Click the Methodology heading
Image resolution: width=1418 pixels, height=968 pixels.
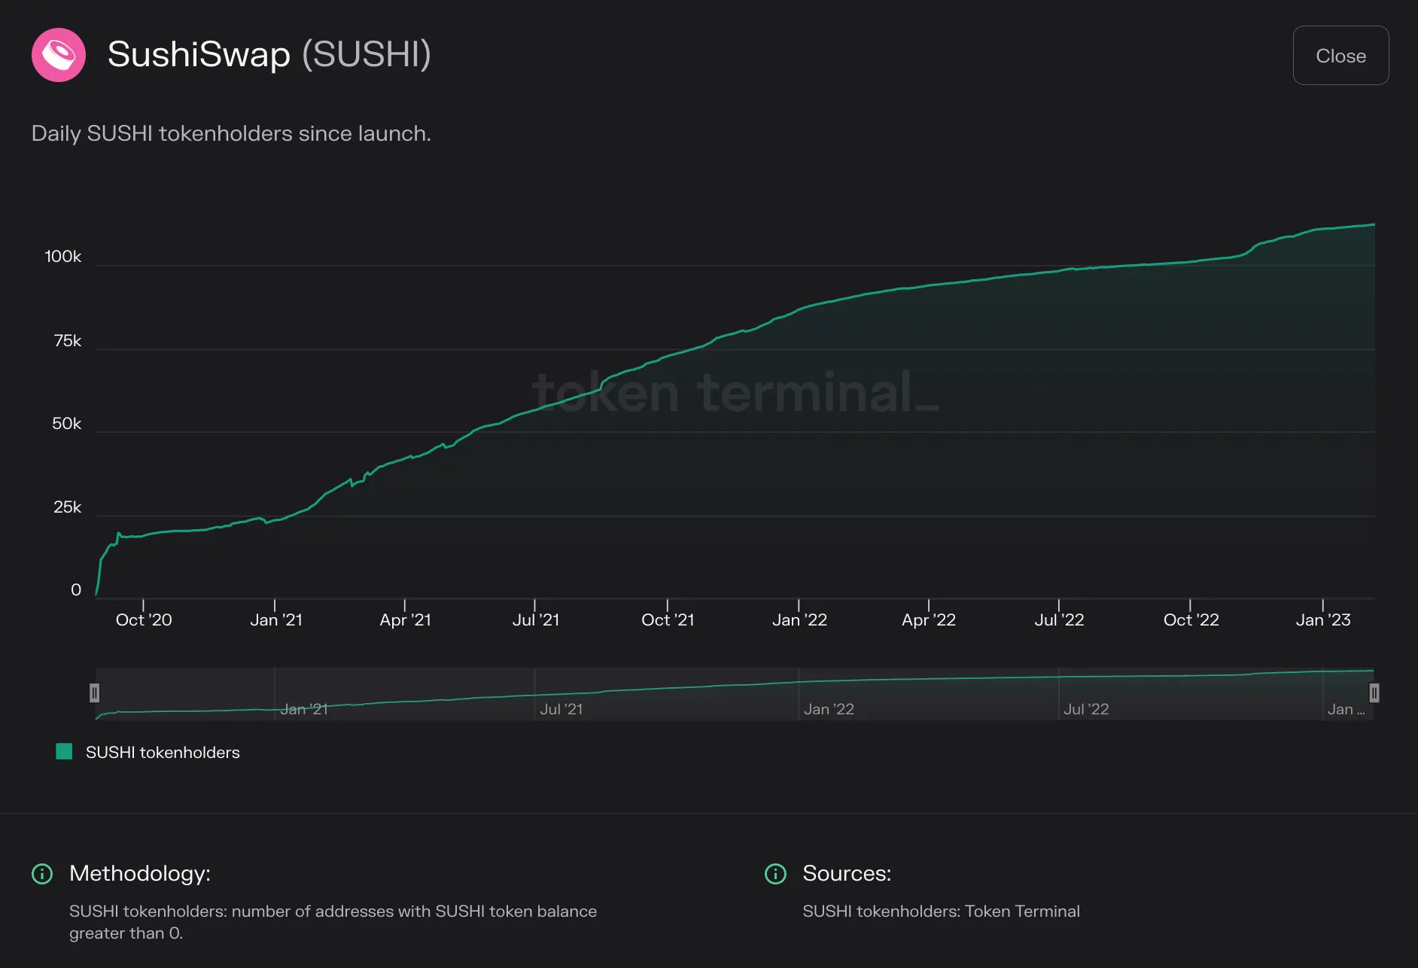click(x=140, y=873)
